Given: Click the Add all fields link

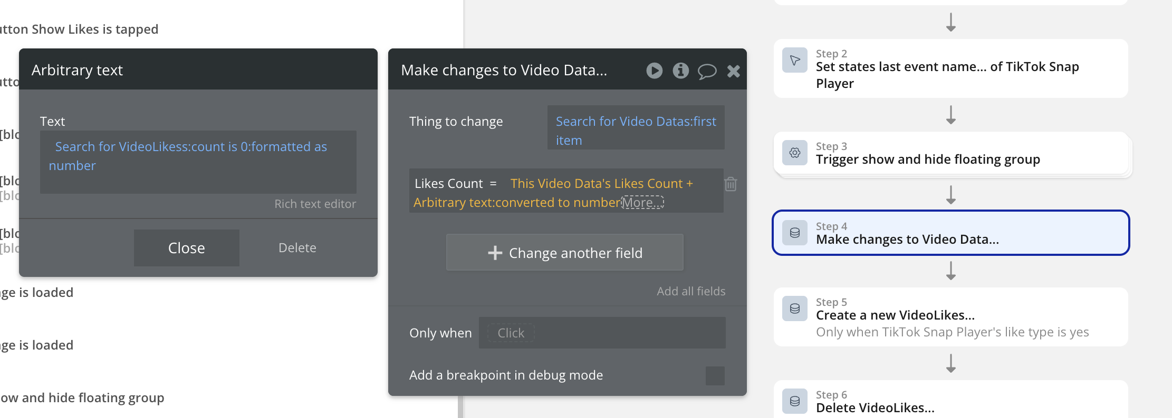Looking at the screenshot, I should pos(690,291).
